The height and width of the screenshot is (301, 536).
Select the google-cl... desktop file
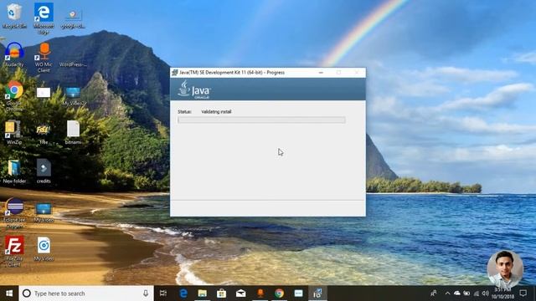[x=73, y=18]
